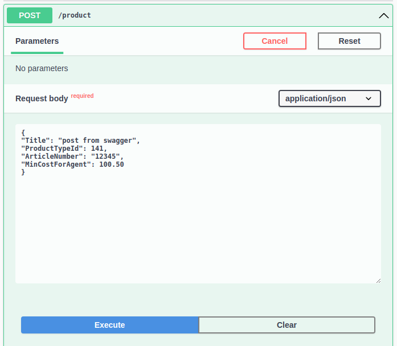Viewport: 397px width, 346px height.
Task: Click the closing brace in the JSON body
Action: (23, 172)
